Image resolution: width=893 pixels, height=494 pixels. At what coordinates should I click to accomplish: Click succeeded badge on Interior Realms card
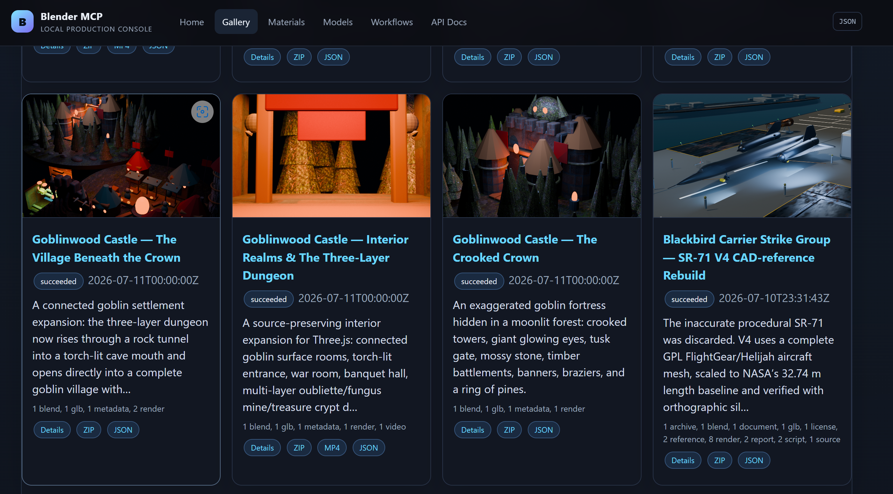tap(269, 299)
